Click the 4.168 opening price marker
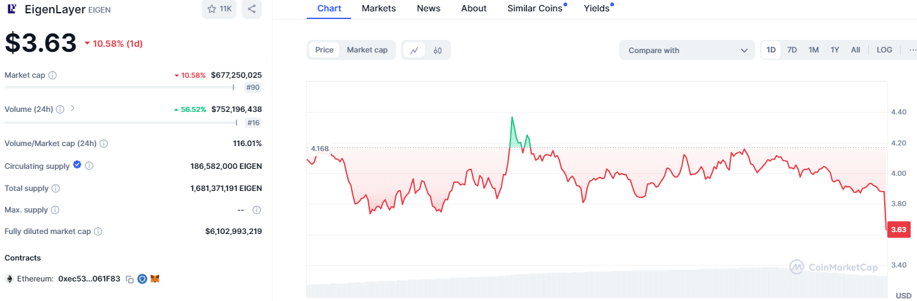Screen dimensions: 917x301 319,149
